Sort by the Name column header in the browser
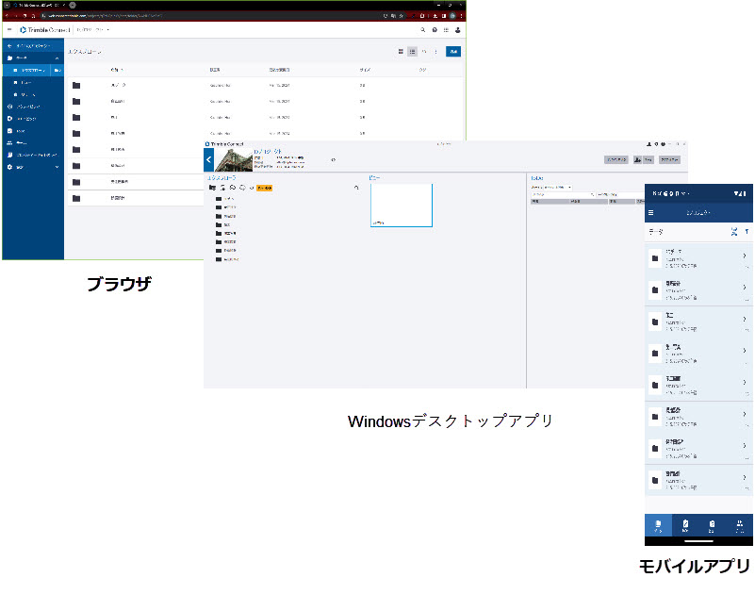Image resolution: width=755 pixels, height=594 pixels. (117, 70)
